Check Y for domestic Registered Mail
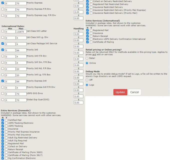 (6, 143)
